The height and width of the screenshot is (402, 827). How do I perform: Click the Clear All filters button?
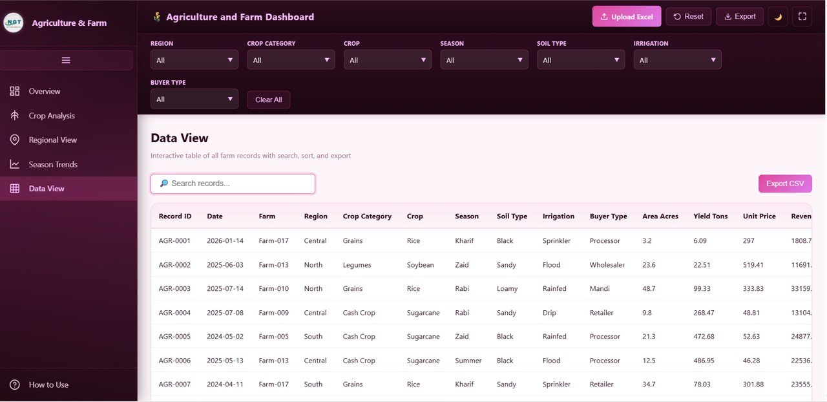(x=268, y=100)
